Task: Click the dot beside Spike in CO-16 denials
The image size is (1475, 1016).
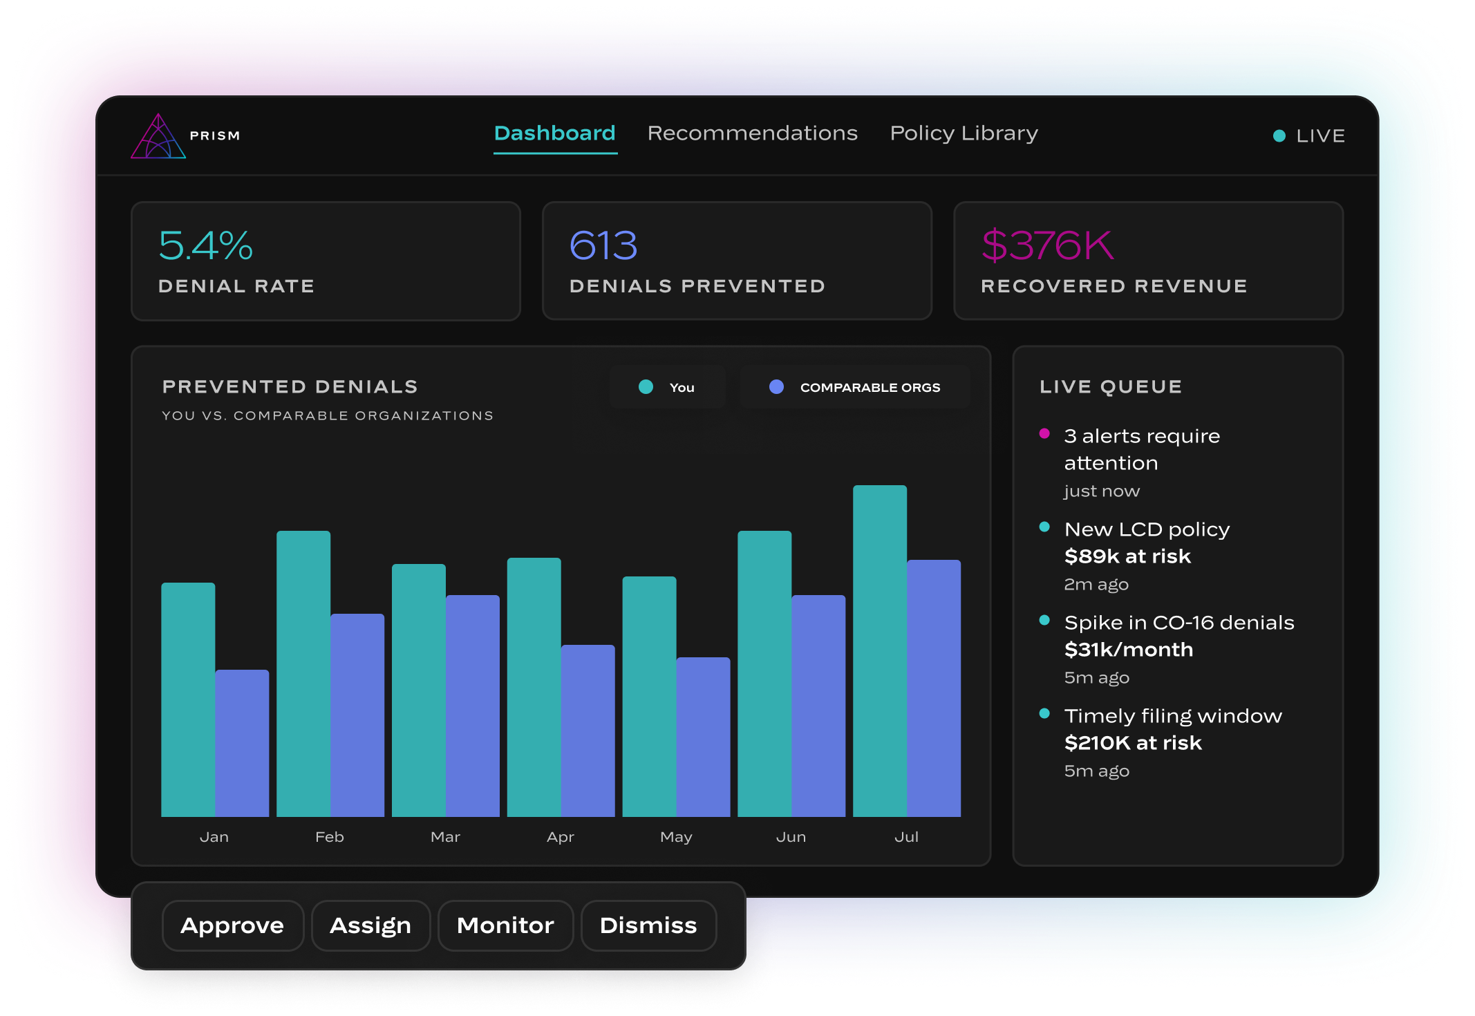Action: [x=1044, y=621]
